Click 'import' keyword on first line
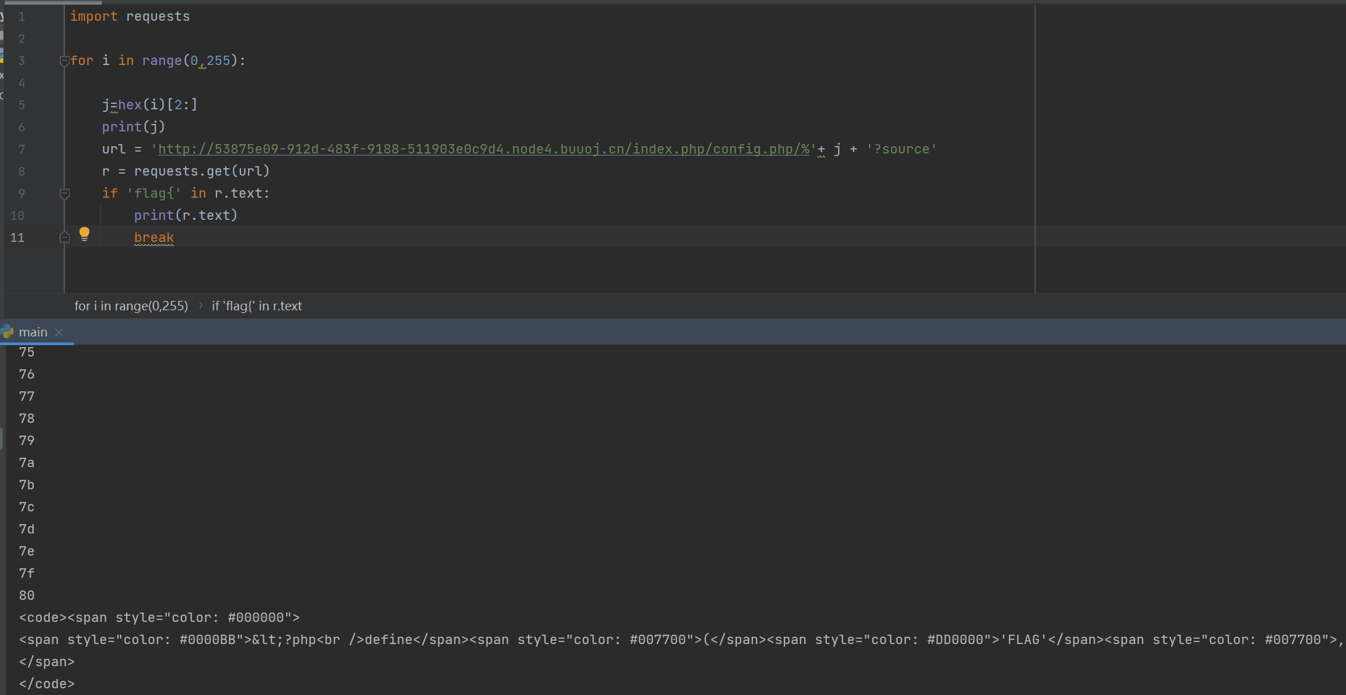 [94, 16]
